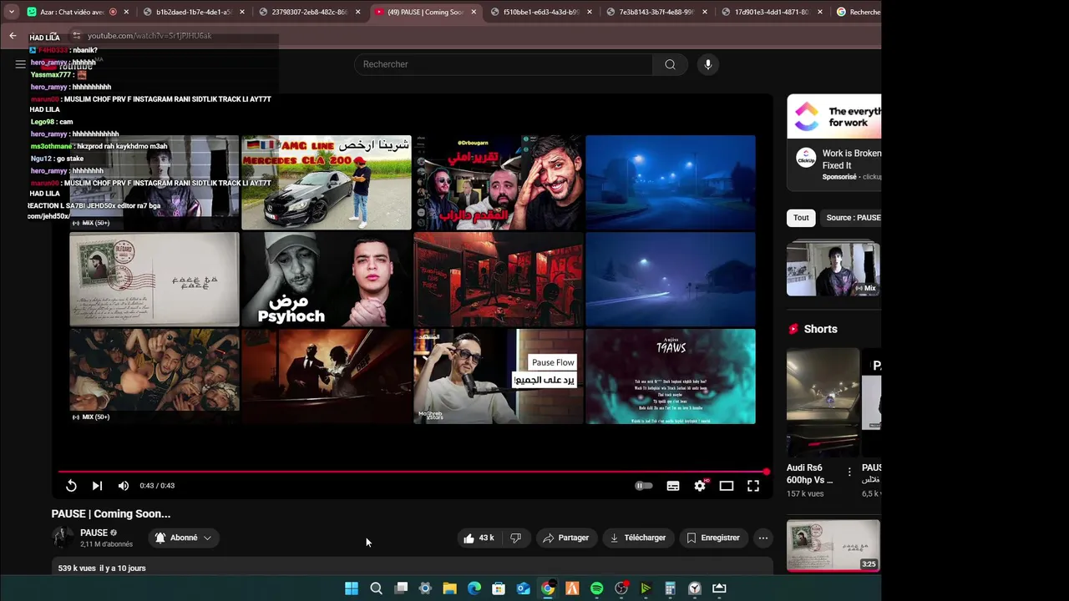Open Microsoft Store from taskbar

pos(499,588)
